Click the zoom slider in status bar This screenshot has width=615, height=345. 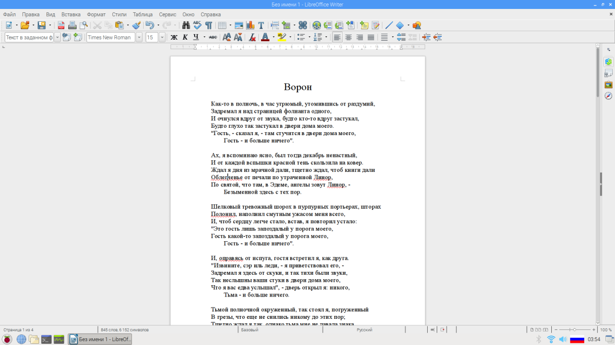point(574,330)
